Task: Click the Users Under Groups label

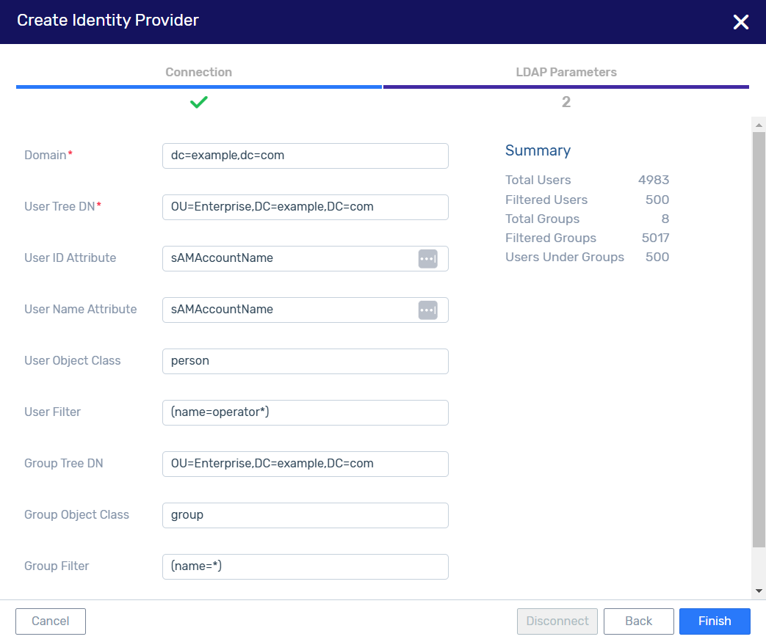Action: coord(564,257)
